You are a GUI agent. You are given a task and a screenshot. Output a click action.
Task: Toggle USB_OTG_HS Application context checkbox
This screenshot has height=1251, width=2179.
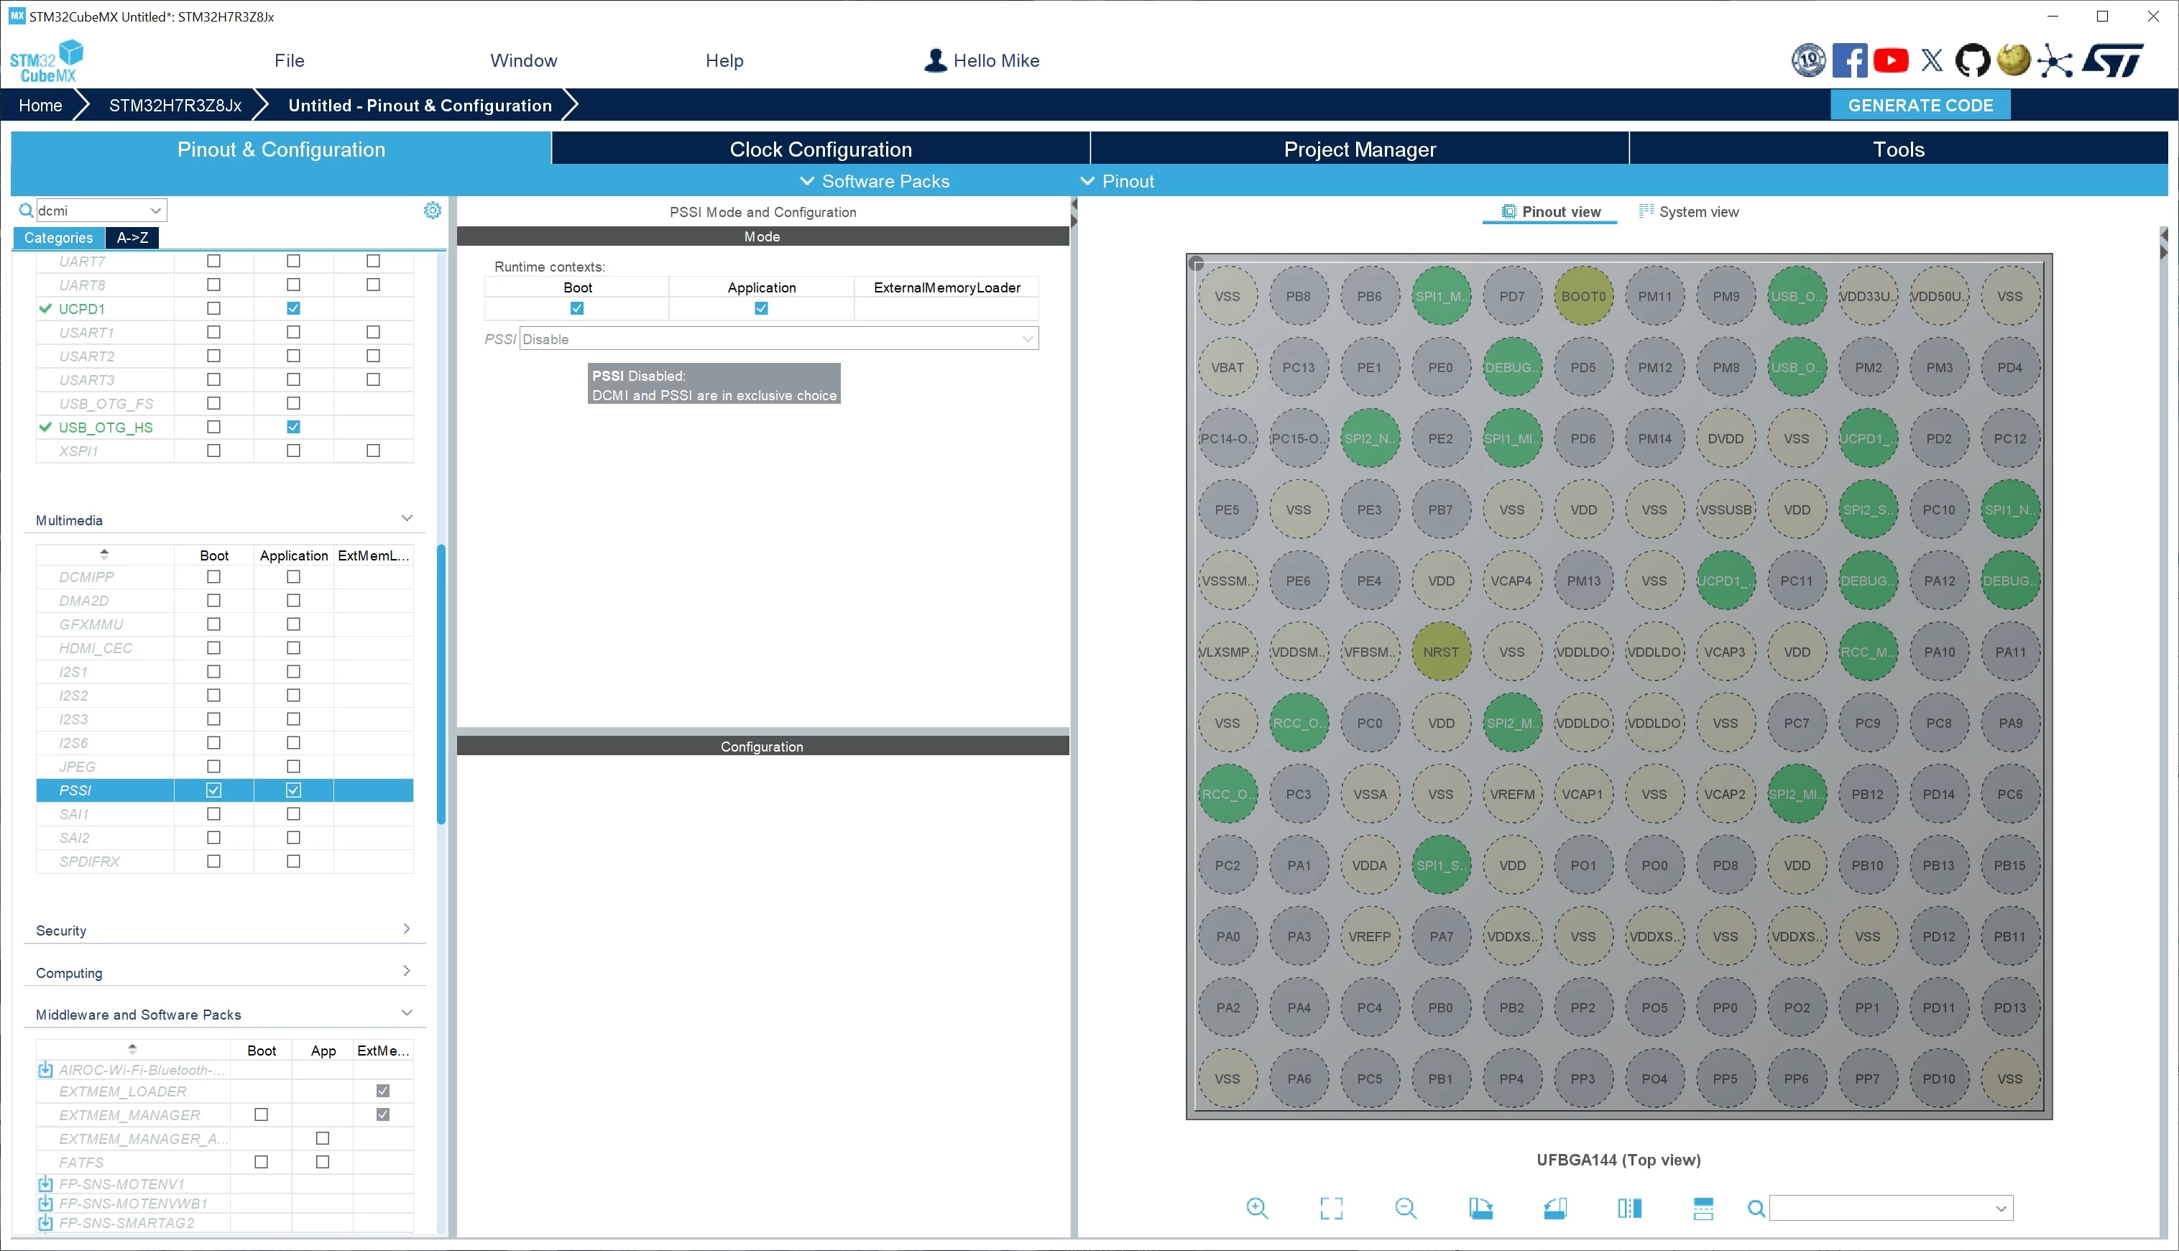[x=293, y=427]
